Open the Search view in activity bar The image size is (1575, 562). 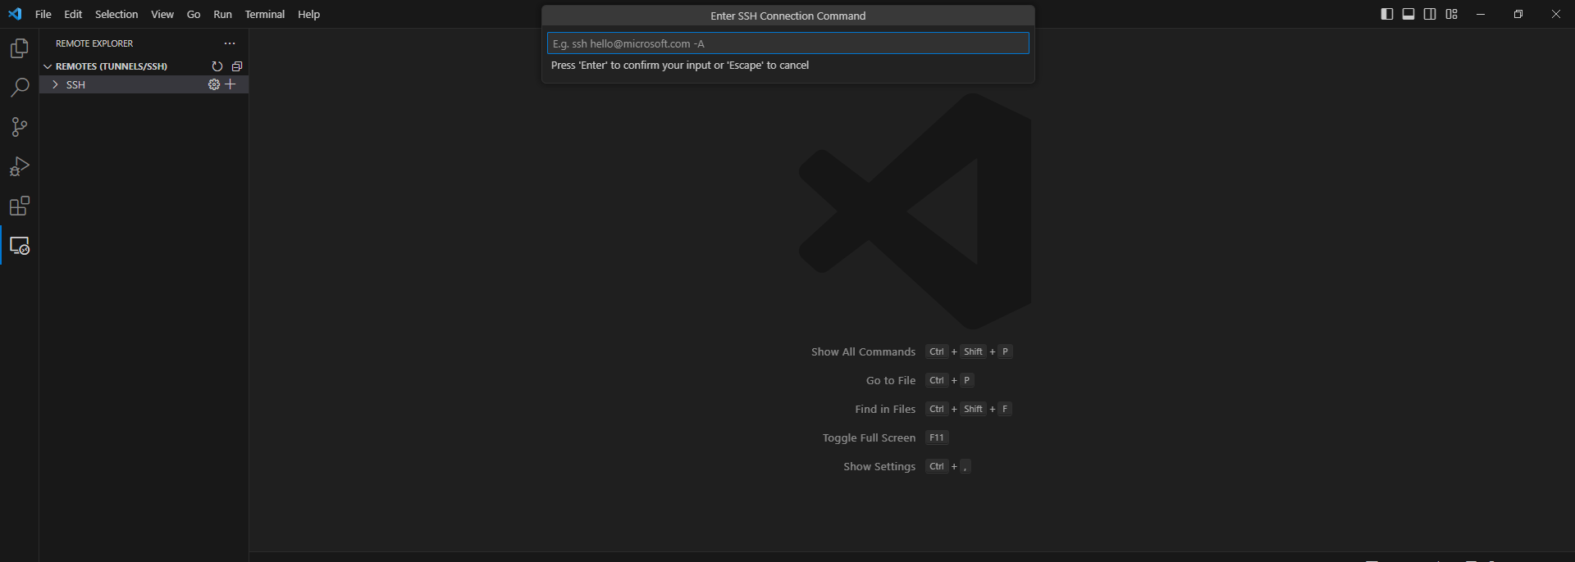pos(20,88)
